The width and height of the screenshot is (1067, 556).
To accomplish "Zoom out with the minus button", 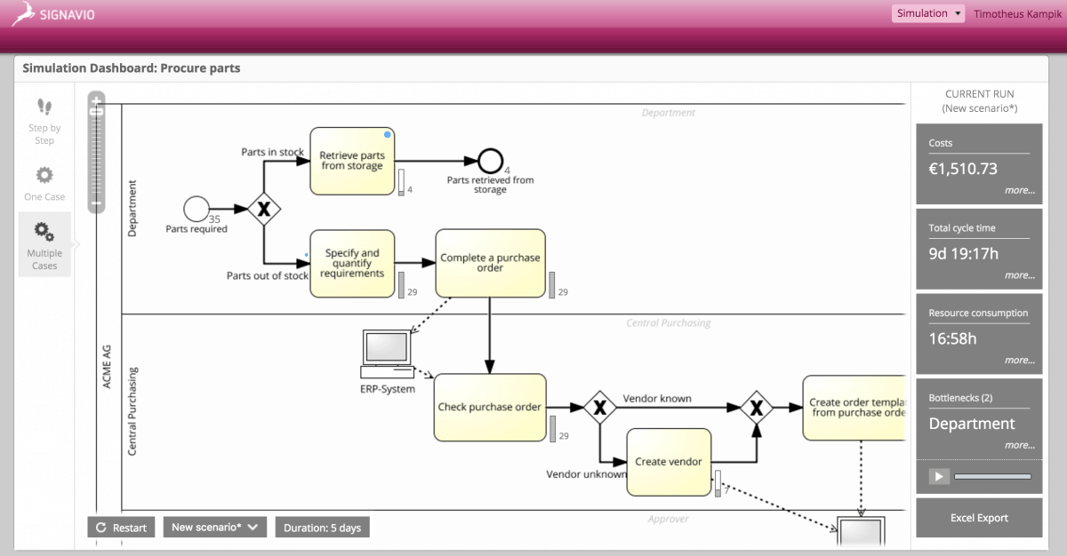I will point(97,203).
